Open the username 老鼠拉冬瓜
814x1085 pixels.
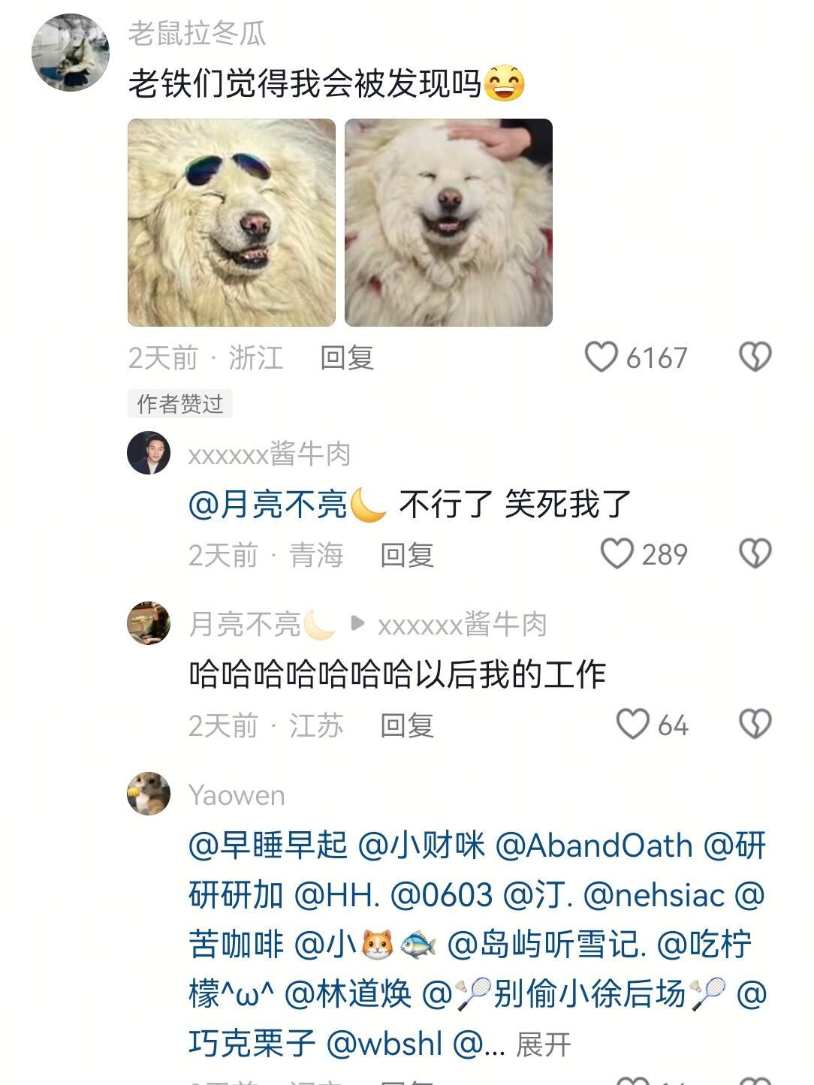(197, 33)
